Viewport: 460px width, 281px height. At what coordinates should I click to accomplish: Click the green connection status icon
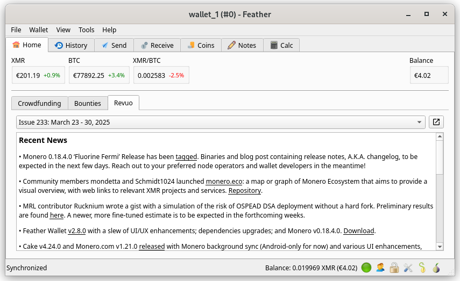(366, 268)
